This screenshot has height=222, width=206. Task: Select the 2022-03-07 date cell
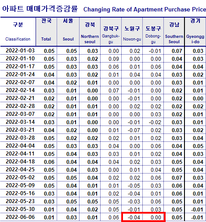pos(20,114)
